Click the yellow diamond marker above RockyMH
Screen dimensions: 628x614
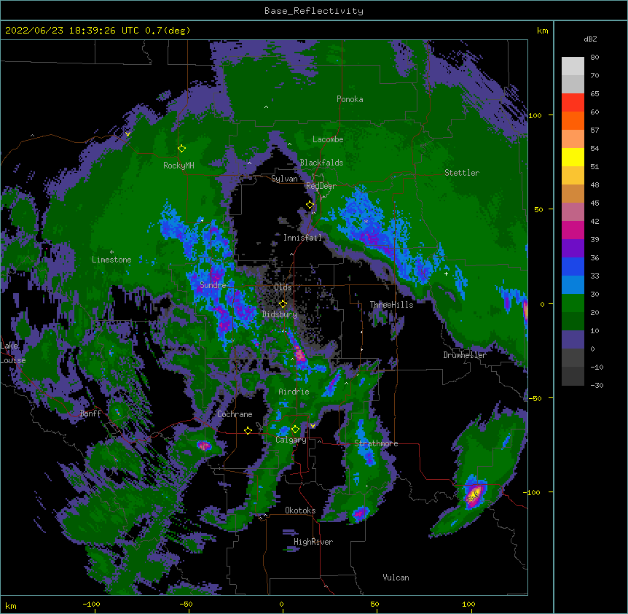[181, 149]
